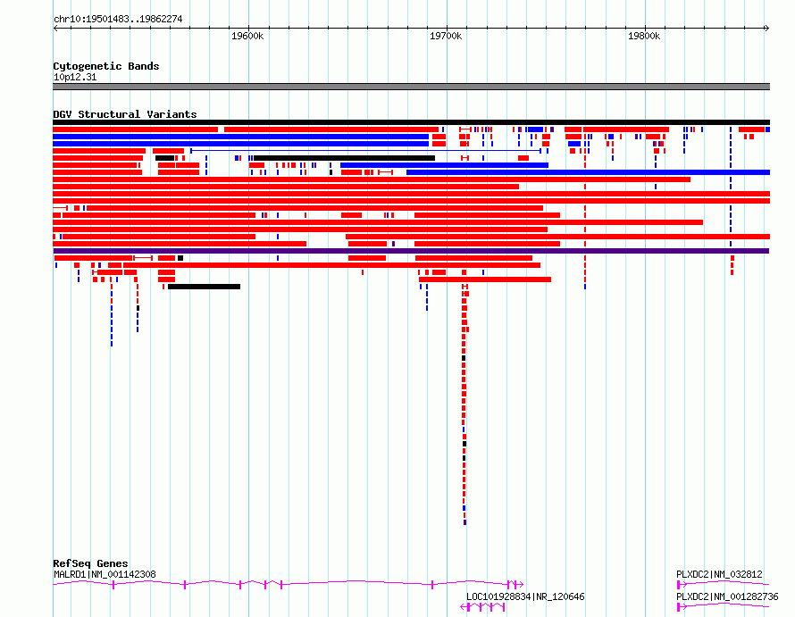
Task: Select the 10p12.31 band label
Action: tap(75, 77)
